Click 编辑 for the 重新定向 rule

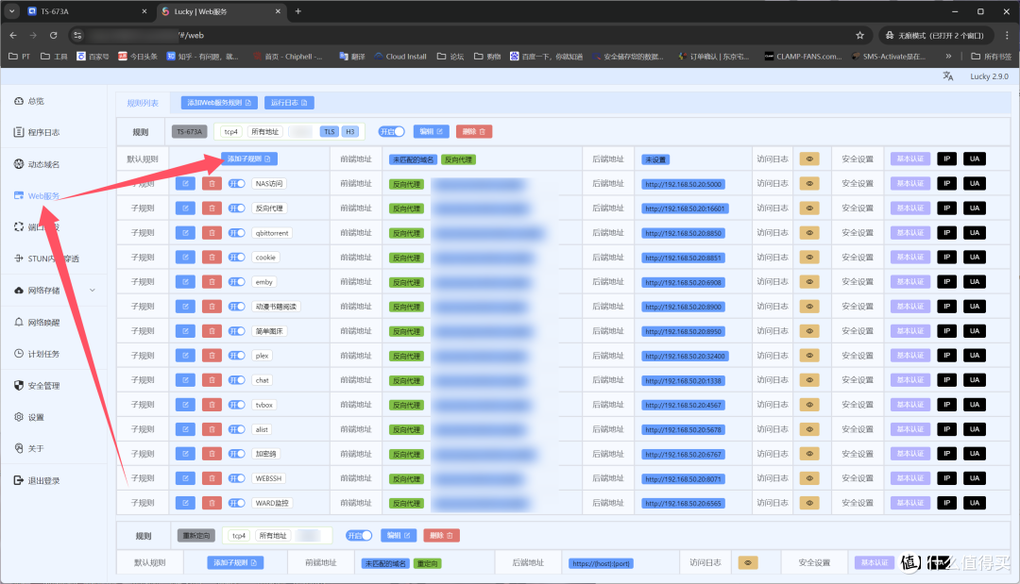coord(399,536)
